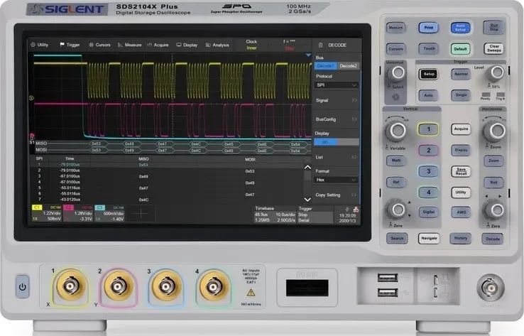Viewport: 524px width, 336px height.
Task: Open the Timebase info box
Action: 275,214
